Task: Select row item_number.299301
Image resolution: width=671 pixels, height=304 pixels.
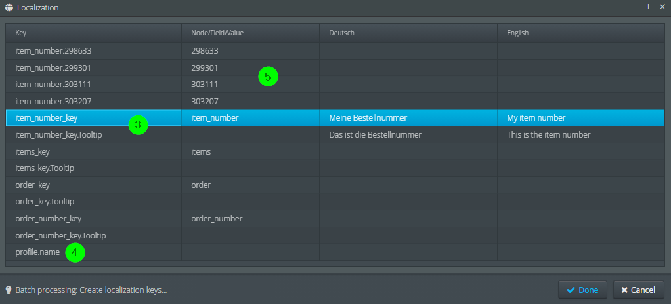Action: [335, 68]
